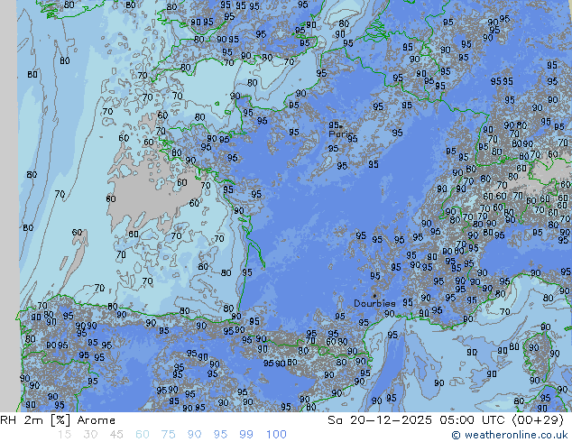Click the Dourbies location label
The width and height of the screenshot is (572, 442).
(x=374, y=303)
